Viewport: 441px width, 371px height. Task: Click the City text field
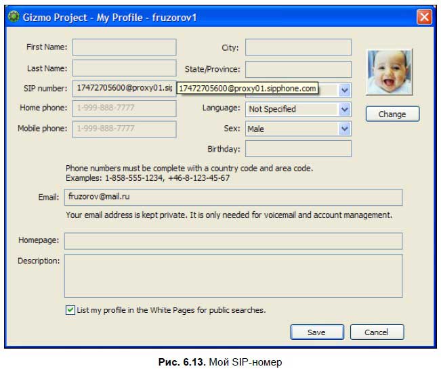pos(298,47)
